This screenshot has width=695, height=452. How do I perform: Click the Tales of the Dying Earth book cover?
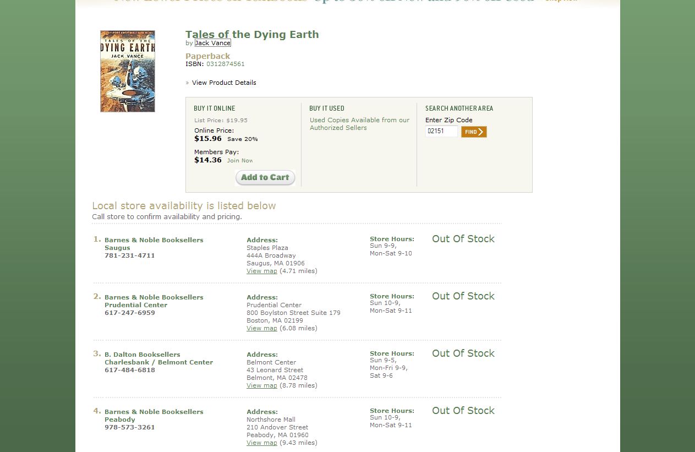click(x=128, y=71)
